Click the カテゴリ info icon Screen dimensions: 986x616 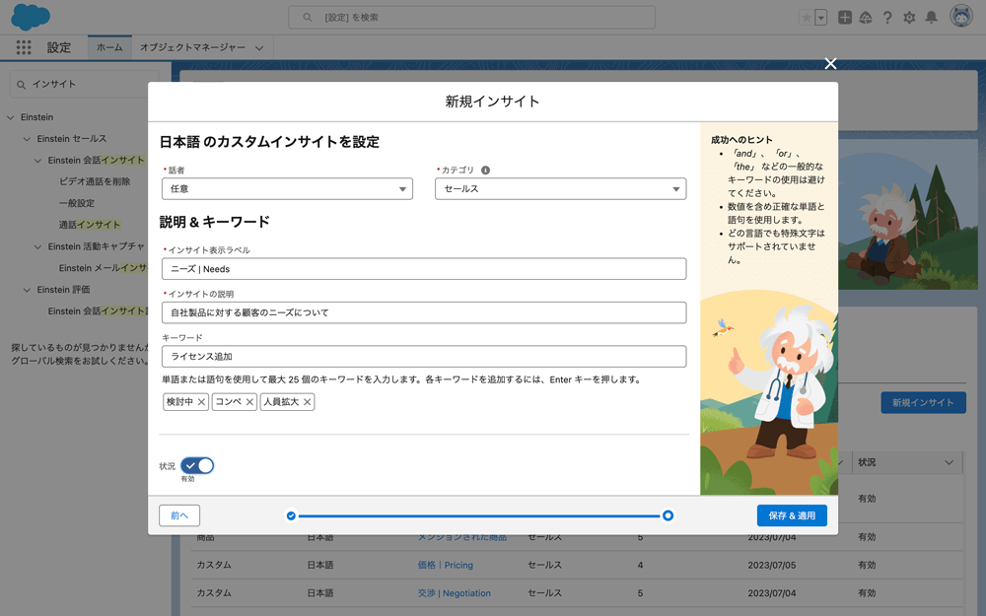(485, 171)
